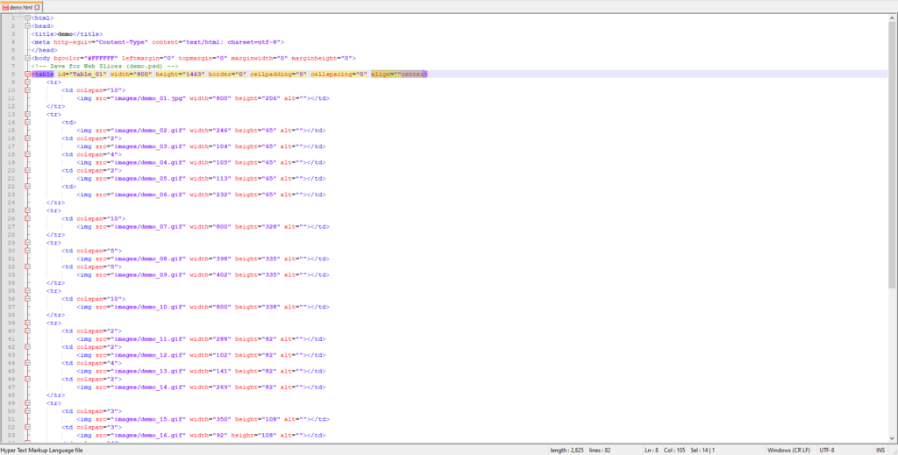Click the highlighted 'table' tag on line 8
Screen dimensions: 898x455
click(44, 75)
